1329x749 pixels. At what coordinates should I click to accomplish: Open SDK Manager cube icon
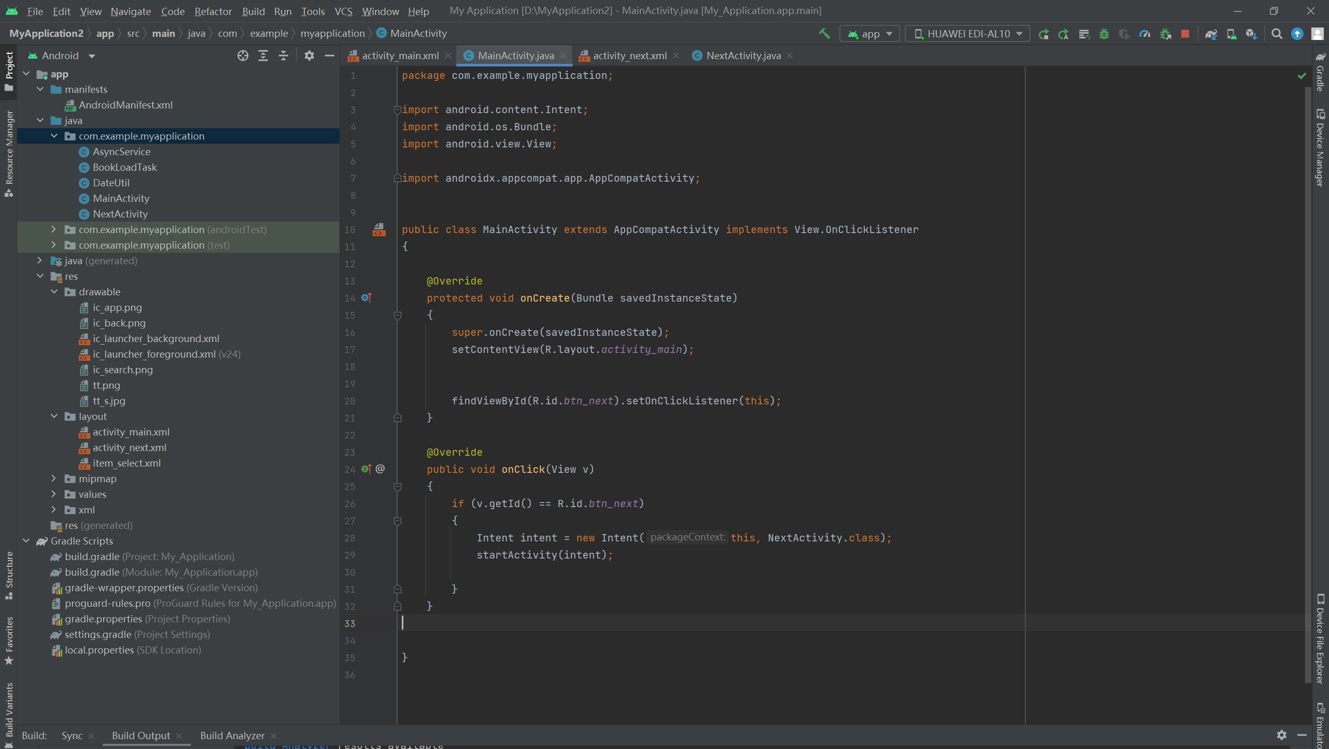click(x=1252, y=34)
